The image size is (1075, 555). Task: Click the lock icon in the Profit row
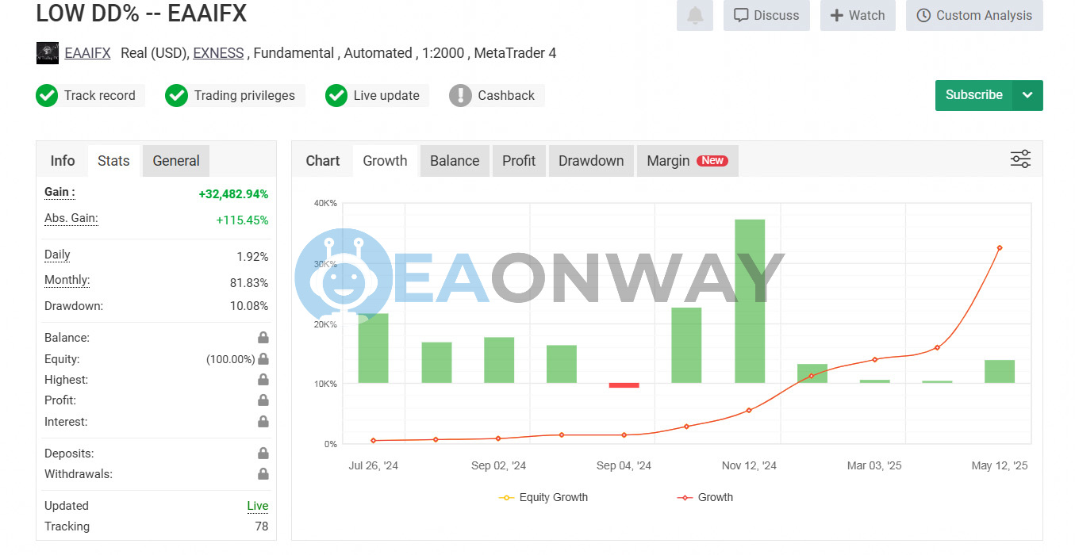pos(263,400)
